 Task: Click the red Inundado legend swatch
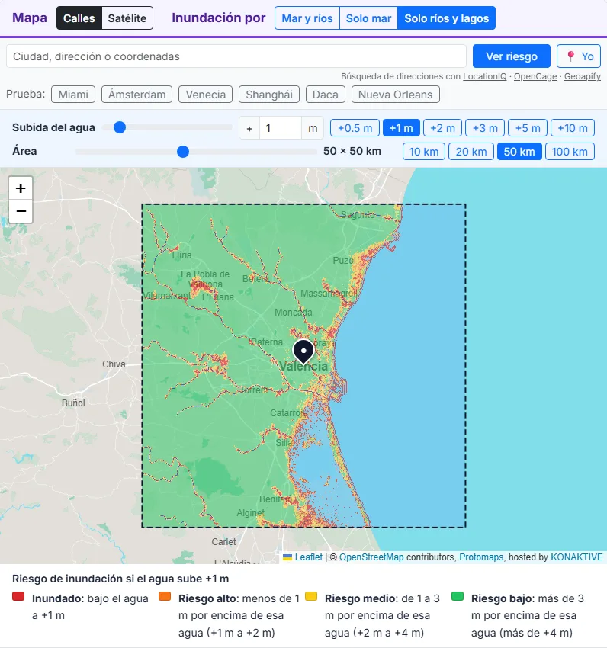[x=18, y=596]
